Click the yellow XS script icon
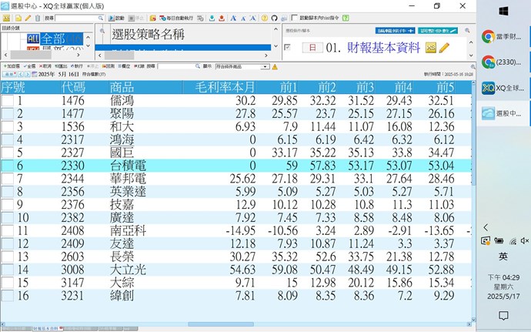 click(x=429, y=48)
